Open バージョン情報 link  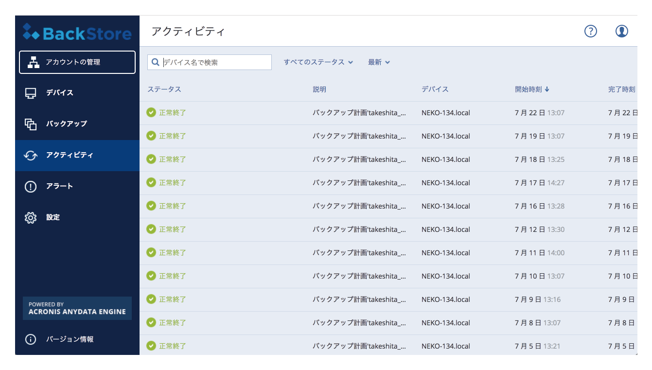(70, 339)
